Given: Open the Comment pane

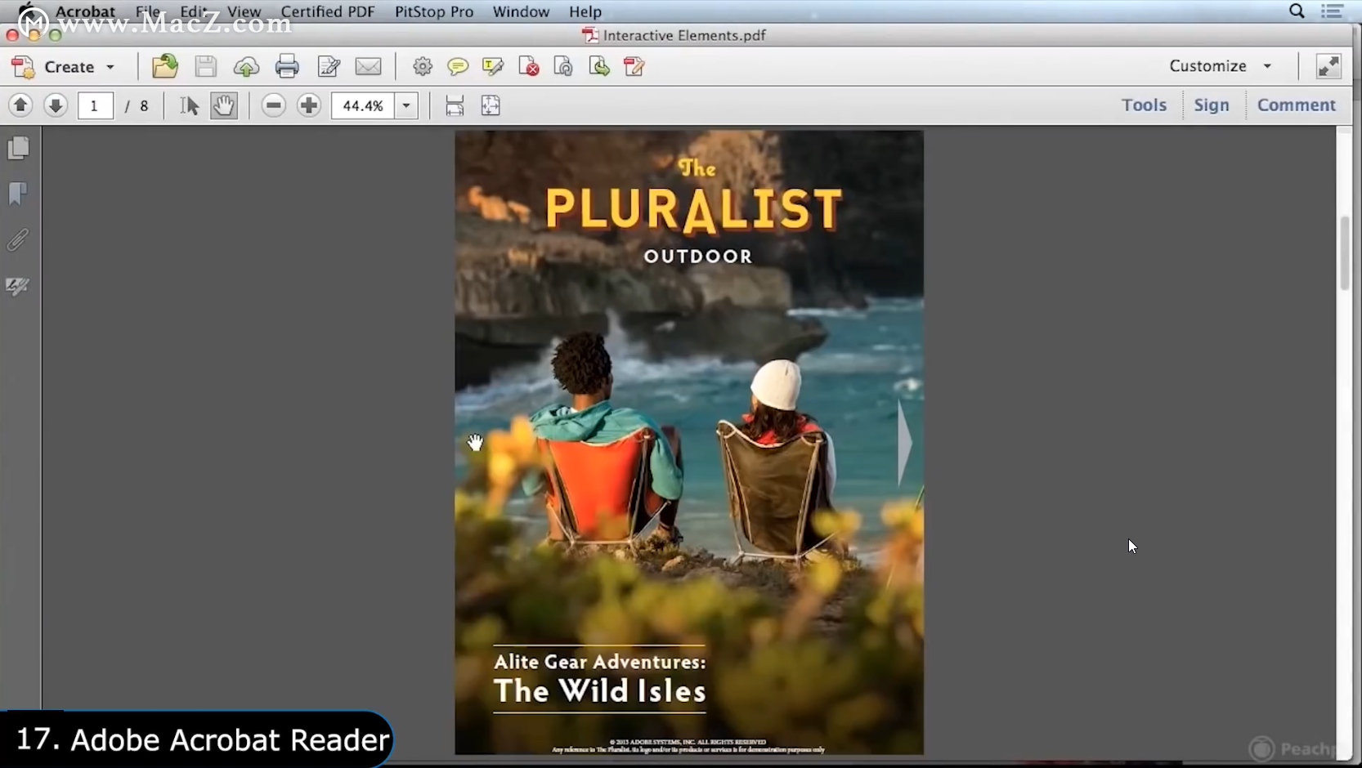Looking at the screenshot, I should click(x=1296, y=105).
